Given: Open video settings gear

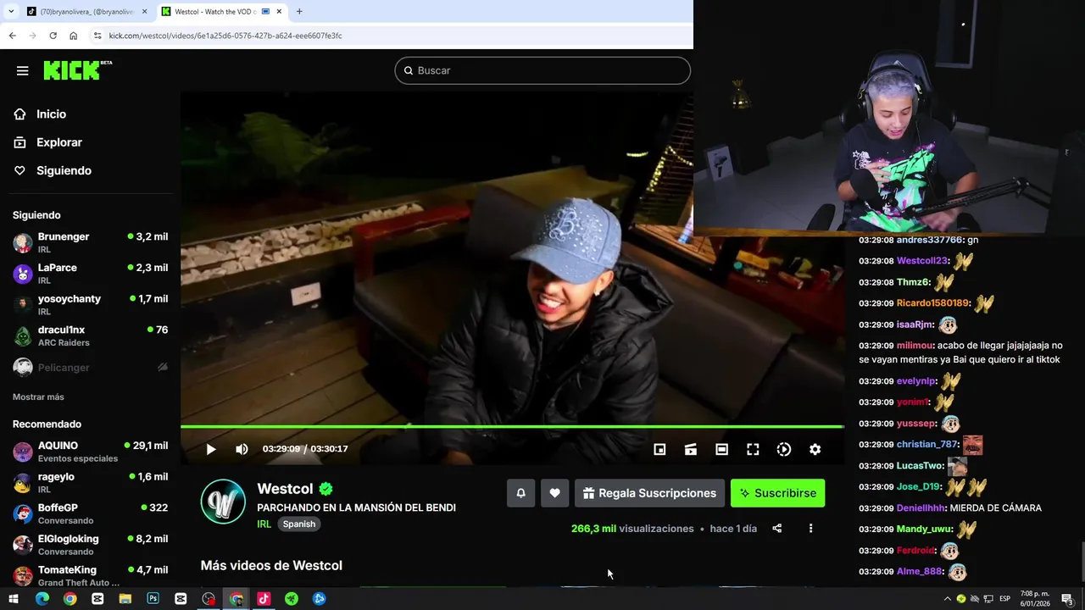Looking at the screenshot, I should (x=815, y=449).
